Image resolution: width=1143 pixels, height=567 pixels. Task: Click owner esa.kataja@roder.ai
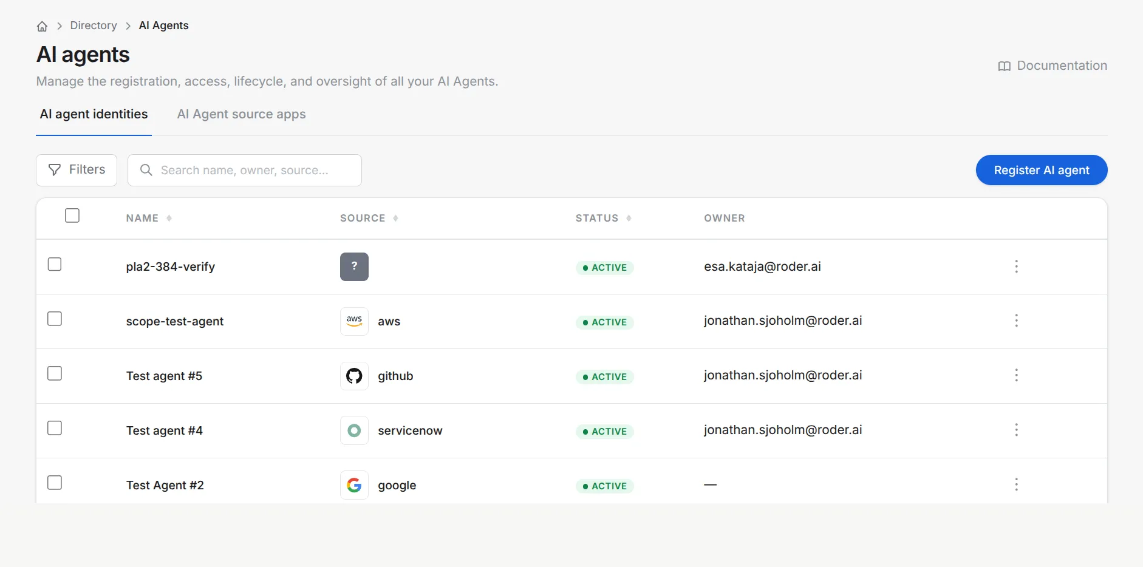[x=762, y=267]
